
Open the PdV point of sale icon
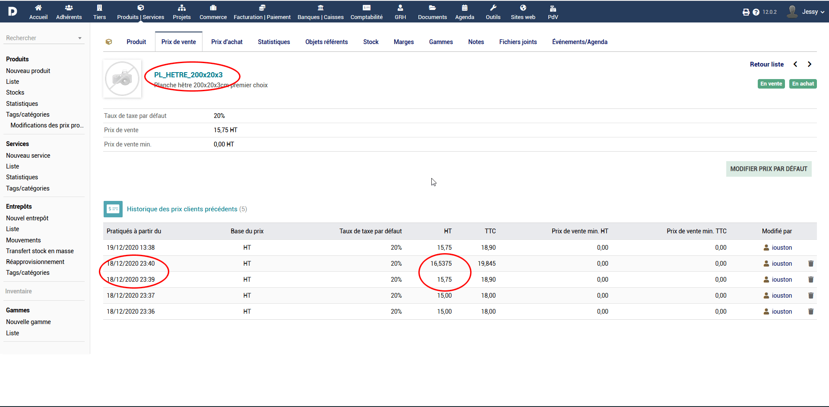point(553,8)
